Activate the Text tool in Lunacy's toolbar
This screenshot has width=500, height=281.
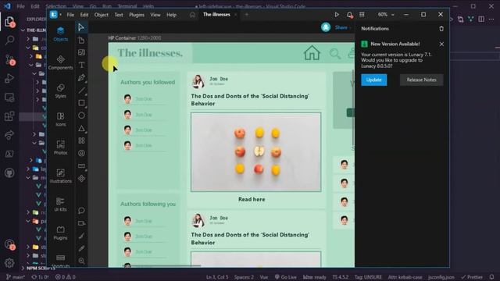[81, 65]
